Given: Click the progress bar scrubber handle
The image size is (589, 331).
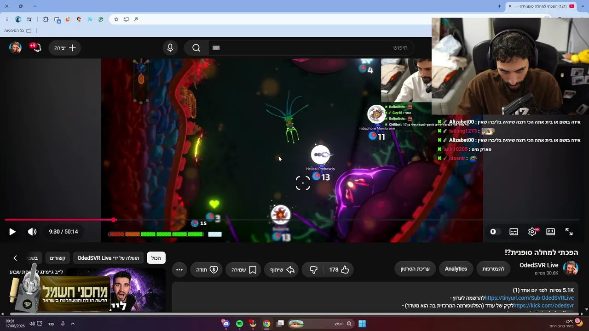Looking at the screenshot, I should coord(114,220).
